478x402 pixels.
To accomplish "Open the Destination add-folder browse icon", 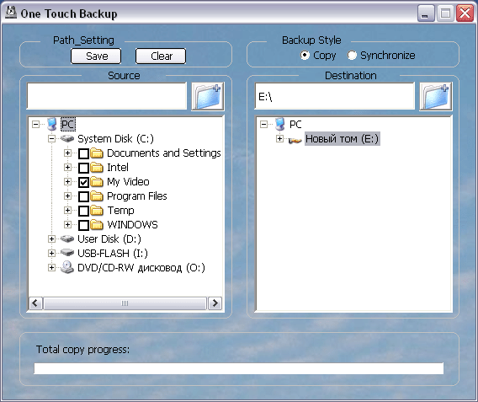I will point(436,96).
